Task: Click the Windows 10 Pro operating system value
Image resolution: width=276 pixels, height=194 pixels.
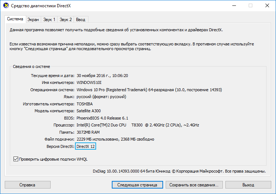Action: point(149,90)
